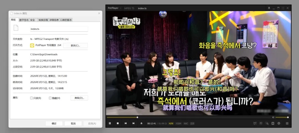Stop video playback

[118, 123]
